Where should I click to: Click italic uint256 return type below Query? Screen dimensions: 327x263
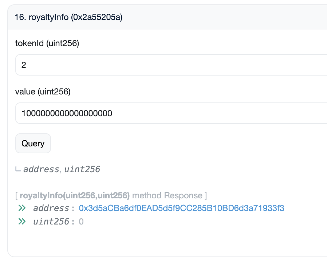click(82, 169)
